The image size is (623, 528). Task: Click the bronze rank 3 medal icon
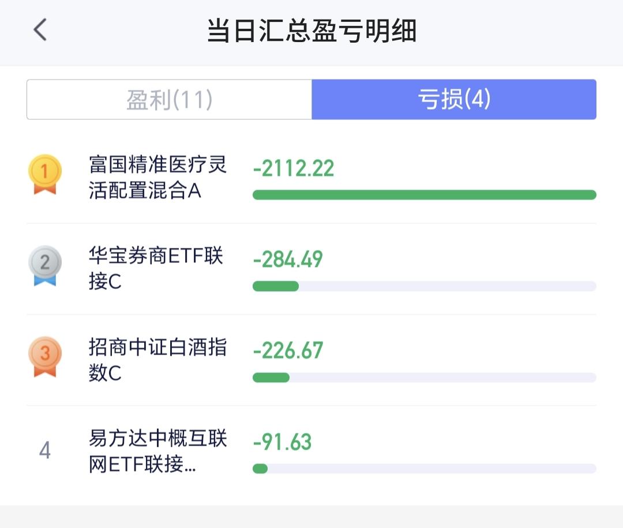pyautogui.click(x=44, y=356)
